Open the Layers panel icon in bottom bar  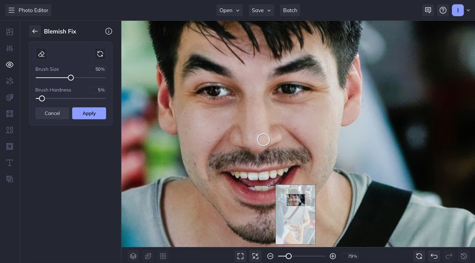[133, 256]
